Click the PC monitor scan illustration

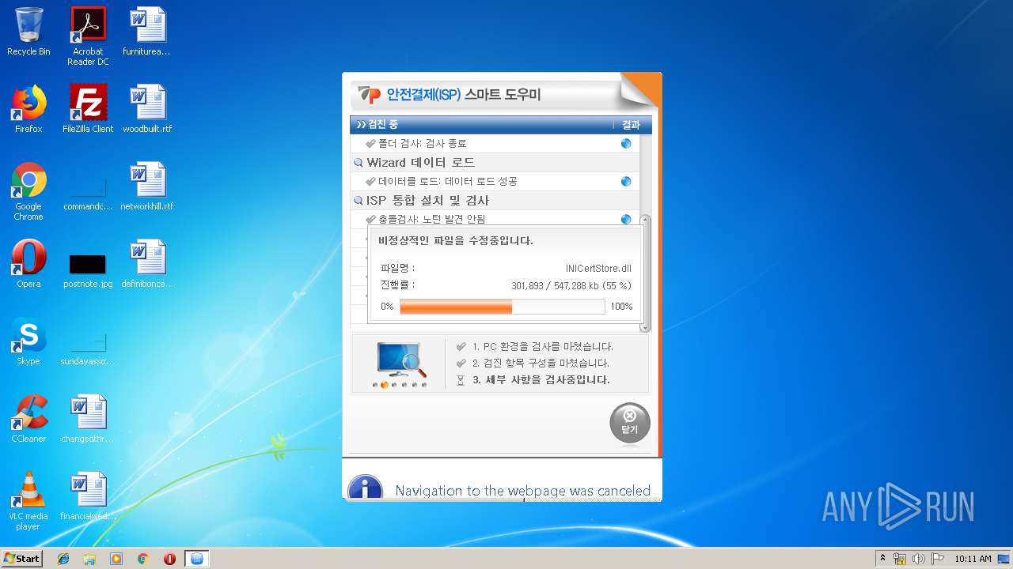402,361
